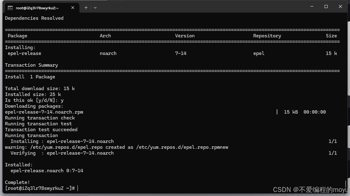This screenshot has width=350, height=196.
Task: Select the epel-release package name under Installing
Action: tap(24, 53)
